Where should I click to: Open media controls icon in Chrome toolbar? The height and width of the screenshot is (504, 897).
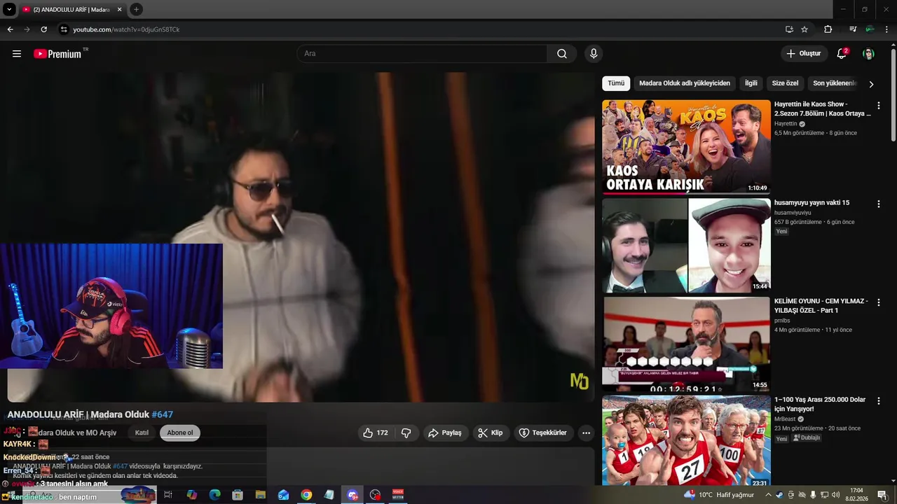pos(853,29)
